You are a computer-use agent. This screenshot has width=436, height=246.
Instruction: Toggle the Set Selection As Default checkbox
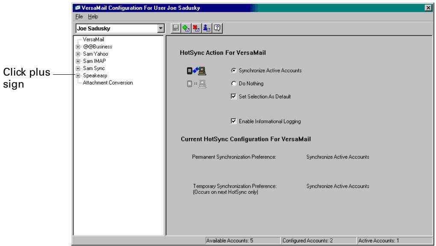233,97
